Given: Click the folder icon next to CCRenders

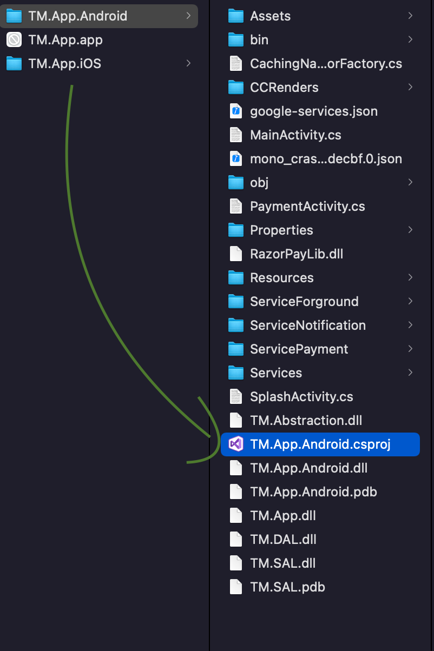Looking at the screenshot, I should pos(235,87).
